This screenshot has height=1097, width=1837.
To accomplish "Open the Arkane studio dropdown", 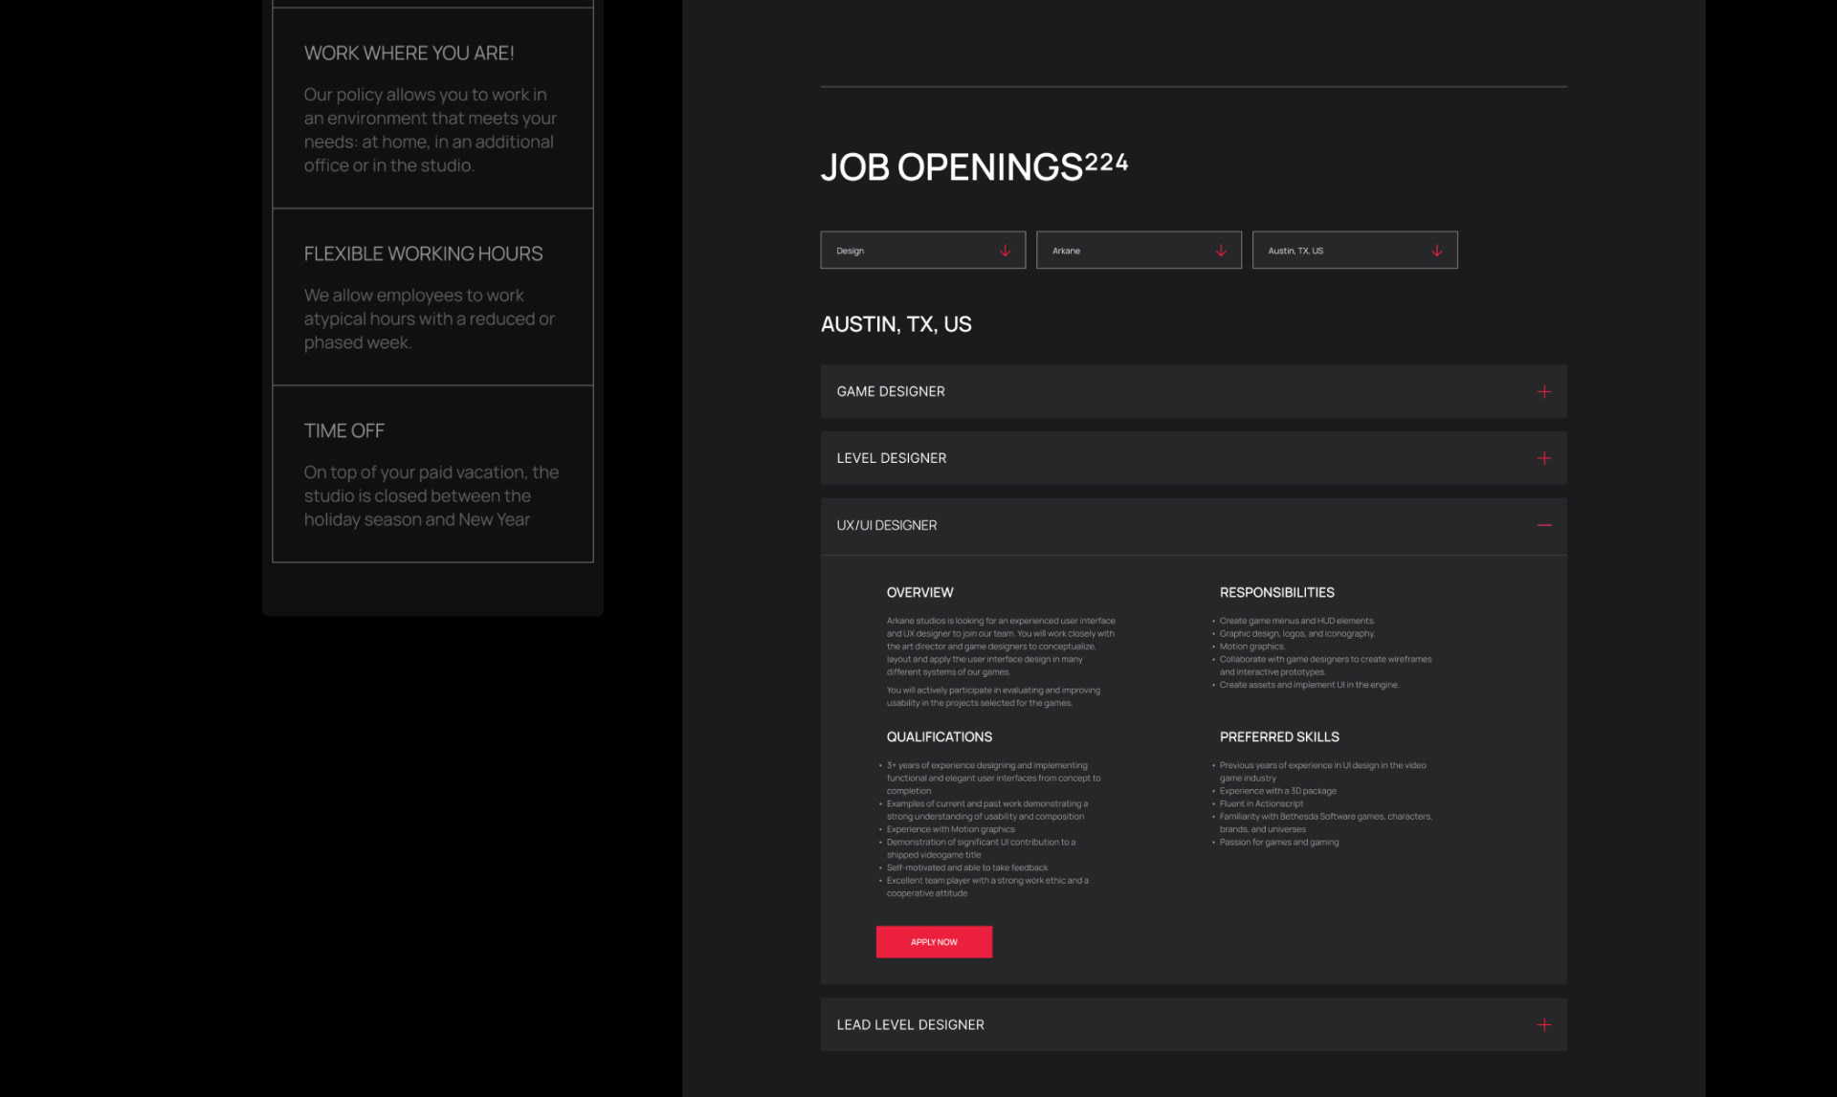I will pos(1139,250).
